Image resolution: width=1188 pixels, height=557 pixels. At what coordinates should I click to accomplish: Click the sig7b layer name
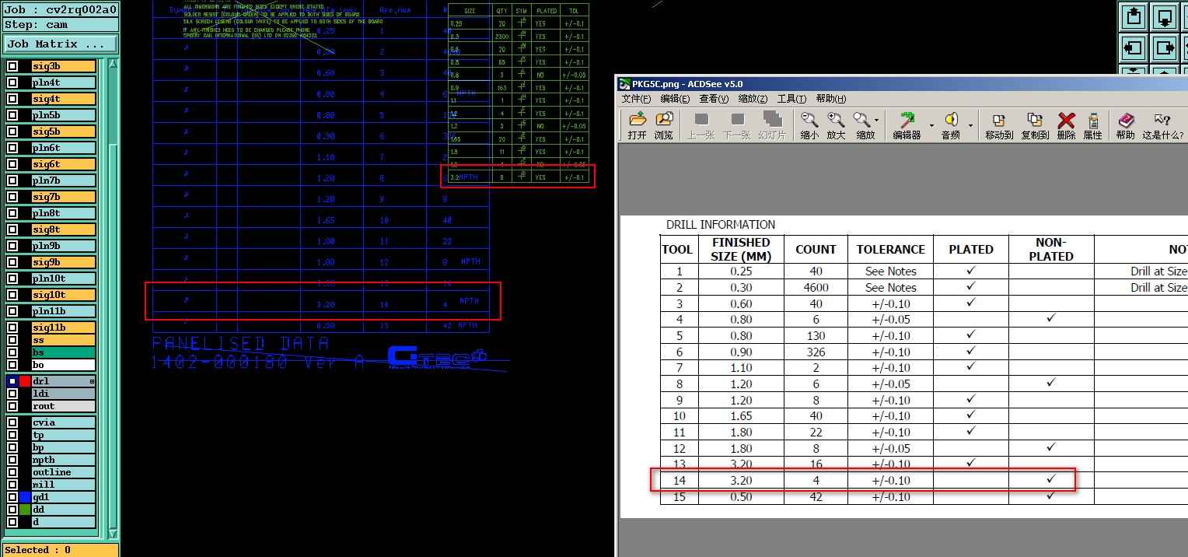coord(63,197)
